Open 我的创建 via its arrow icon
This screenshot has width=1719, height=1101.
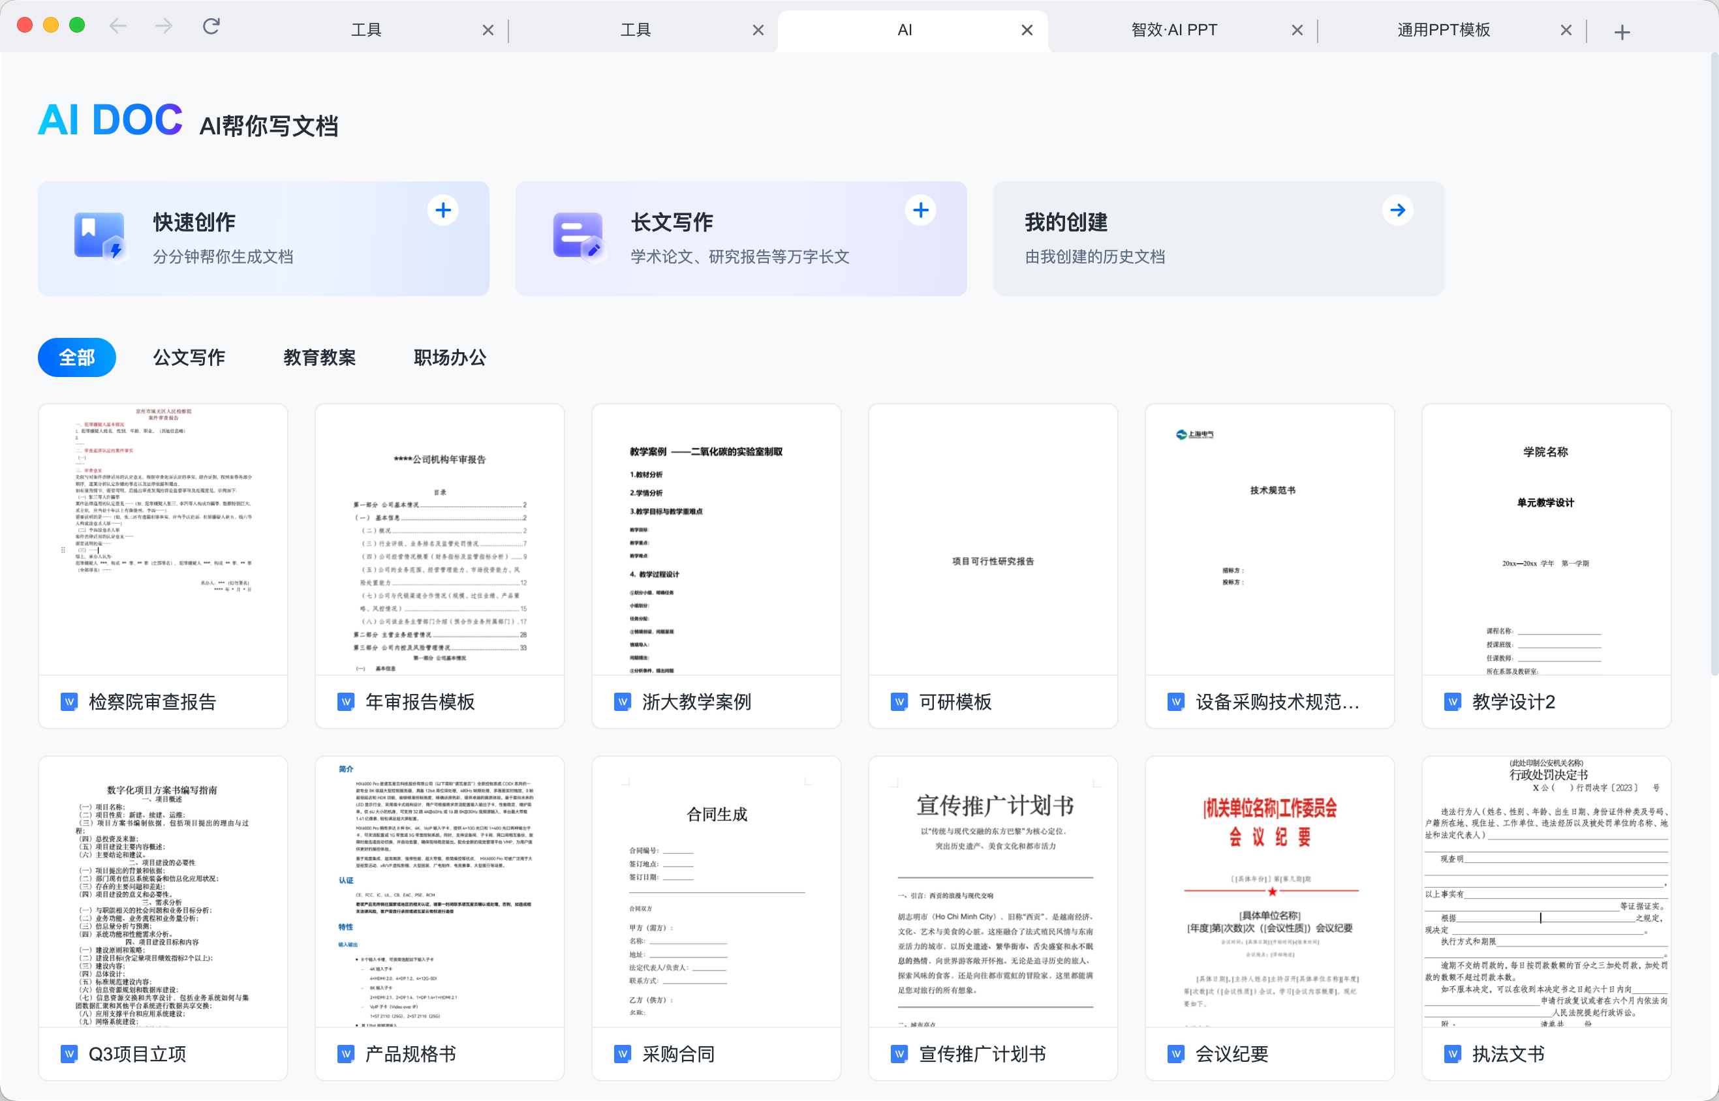click(x=1398, y=210)
